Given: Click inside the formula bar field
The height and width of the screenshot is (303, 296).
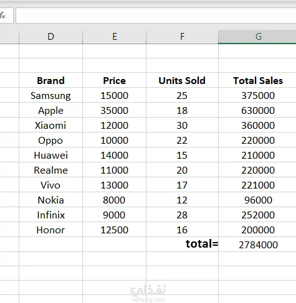Looking at the screenshot, I should 156,16.
